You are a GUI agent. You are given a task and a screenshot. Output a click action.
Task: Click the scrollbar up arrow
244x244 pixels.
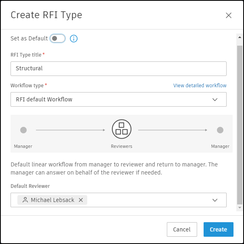pos(240,37)
